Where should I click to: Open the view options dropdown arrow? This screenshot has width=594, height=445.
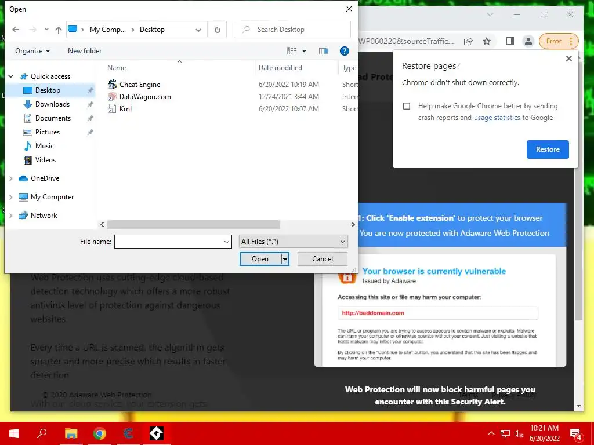point(304,51)
